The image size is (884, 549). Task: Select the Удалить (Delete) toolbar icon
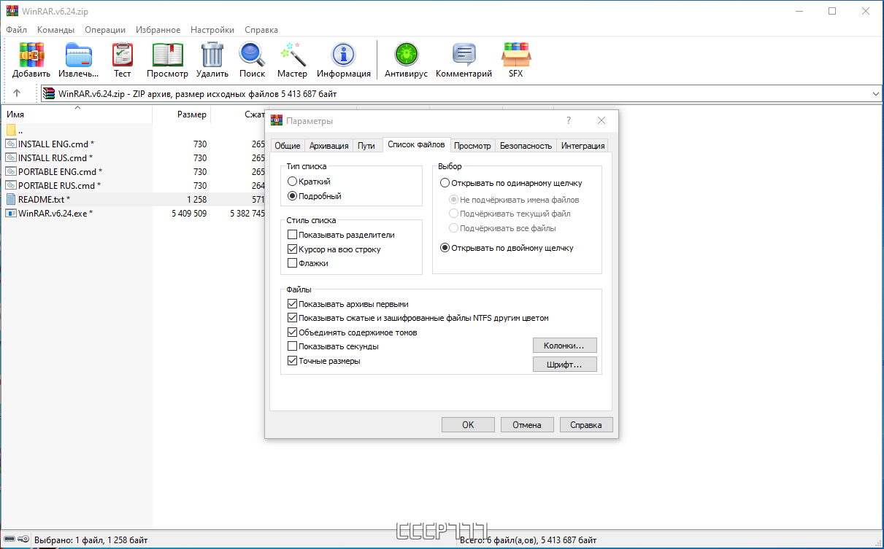212,58
